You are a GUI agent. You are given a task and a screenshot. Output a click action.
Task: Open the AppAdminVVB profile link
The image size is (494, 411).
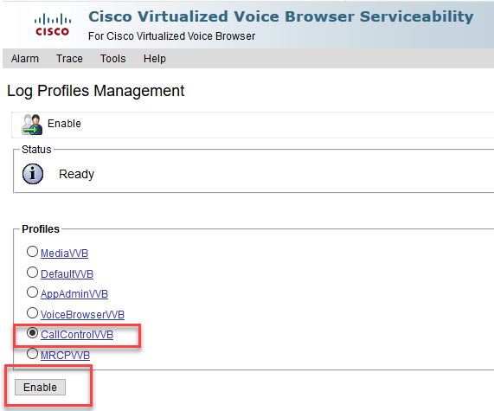pos(74,294)
